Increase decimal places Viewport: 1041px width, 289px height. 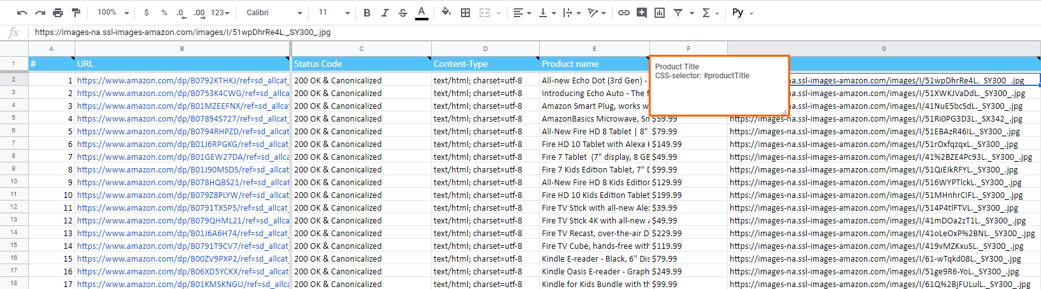[199, 13]
